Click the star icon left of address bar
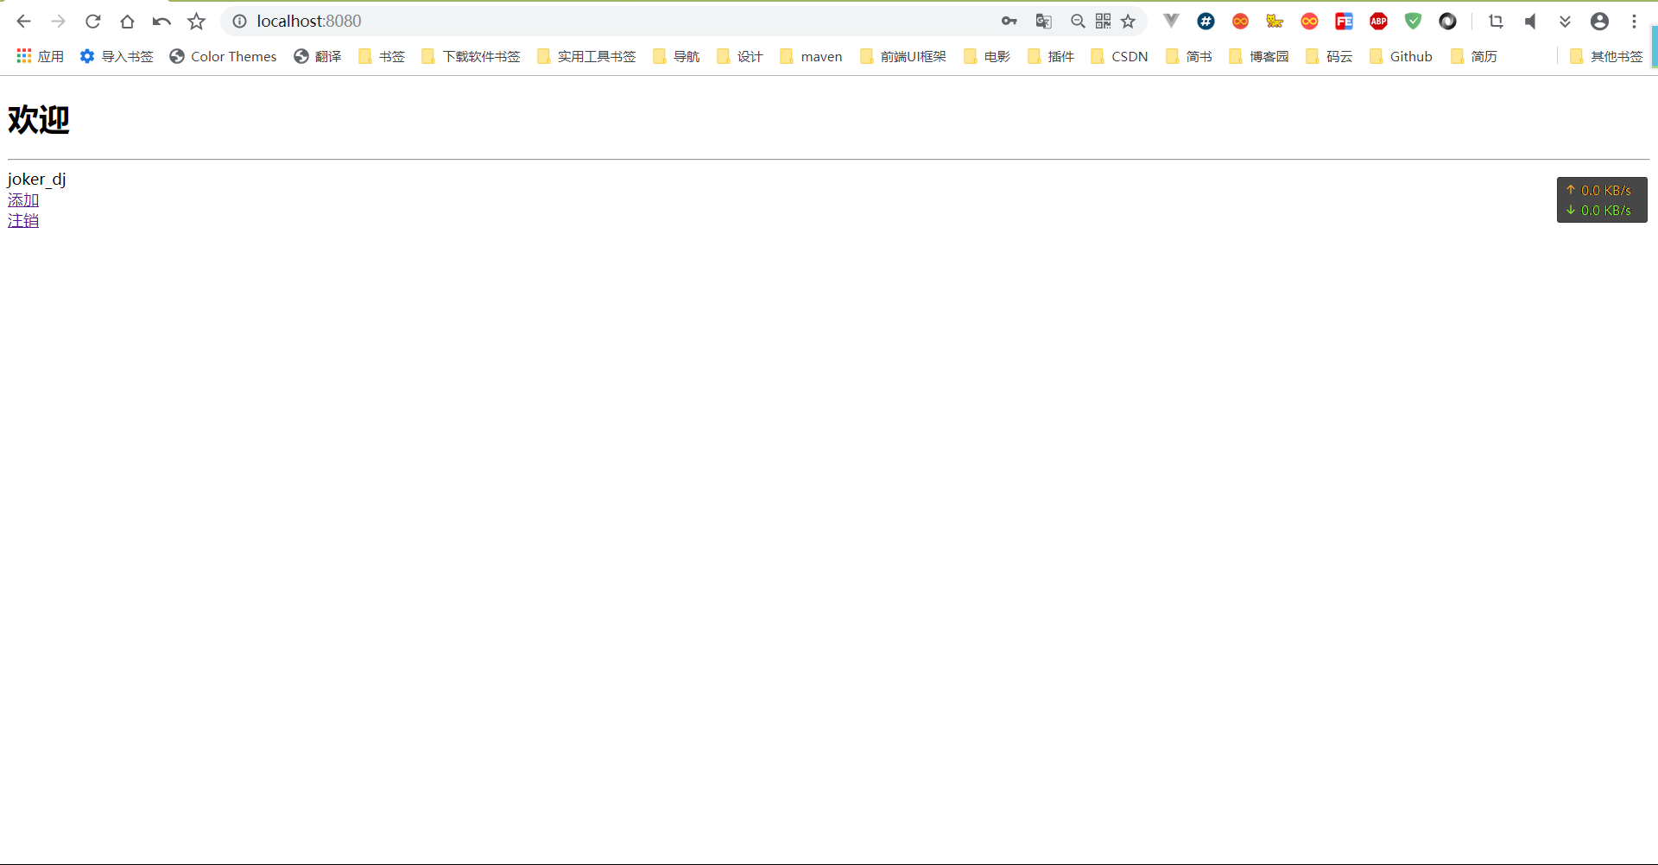The image size is (1658, 865). click(x=197, y=22)
